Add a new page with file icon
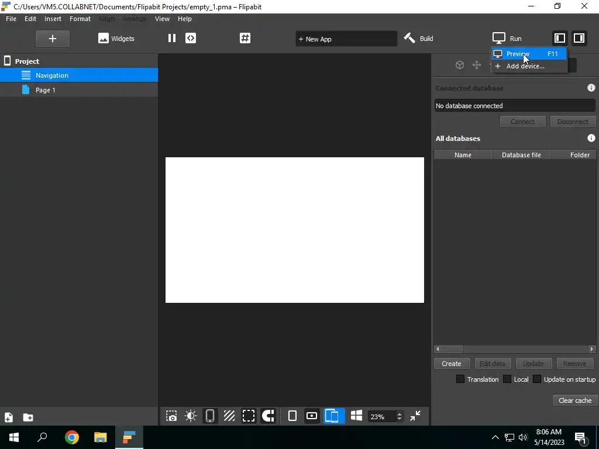 point(9,417)
